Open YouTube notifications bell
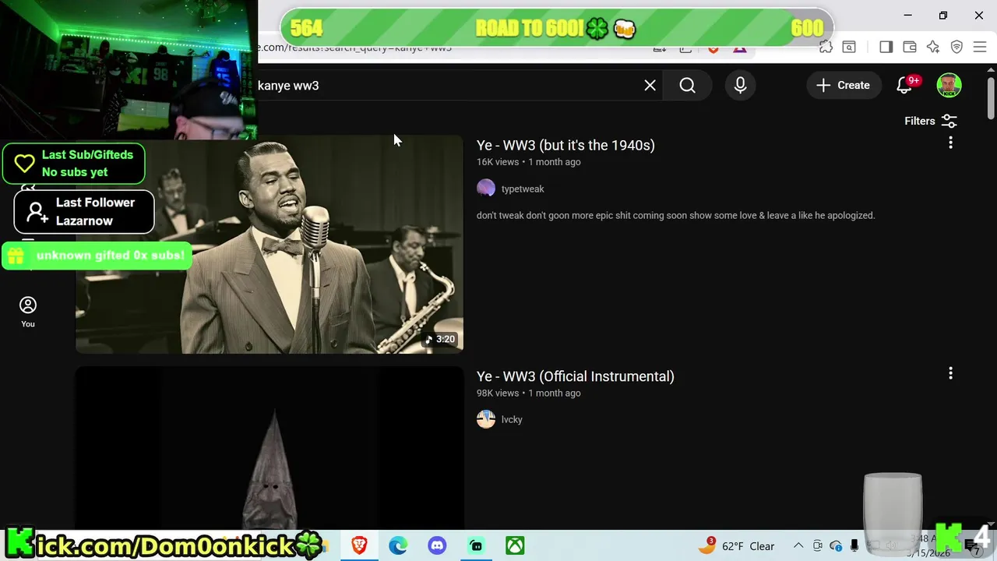This screenshot has width=997, height=561. pyautogui.click(x=904, y=86)
